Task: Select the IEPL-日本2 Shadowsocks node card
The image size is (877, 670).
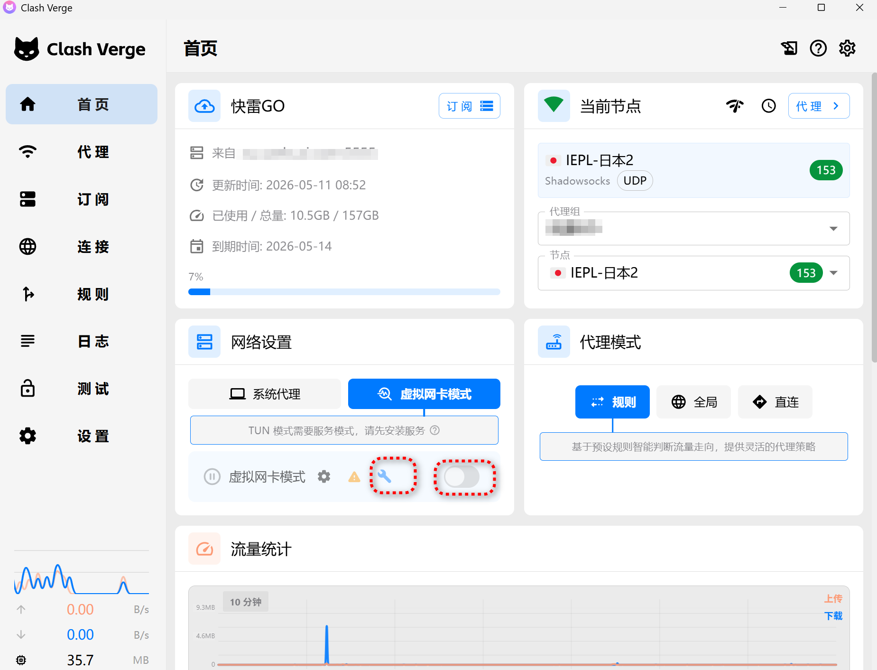Action: [x=693, y=170]
